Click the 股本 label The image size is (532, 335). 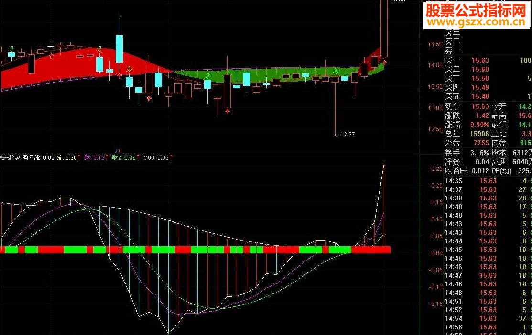coord(499,153)
